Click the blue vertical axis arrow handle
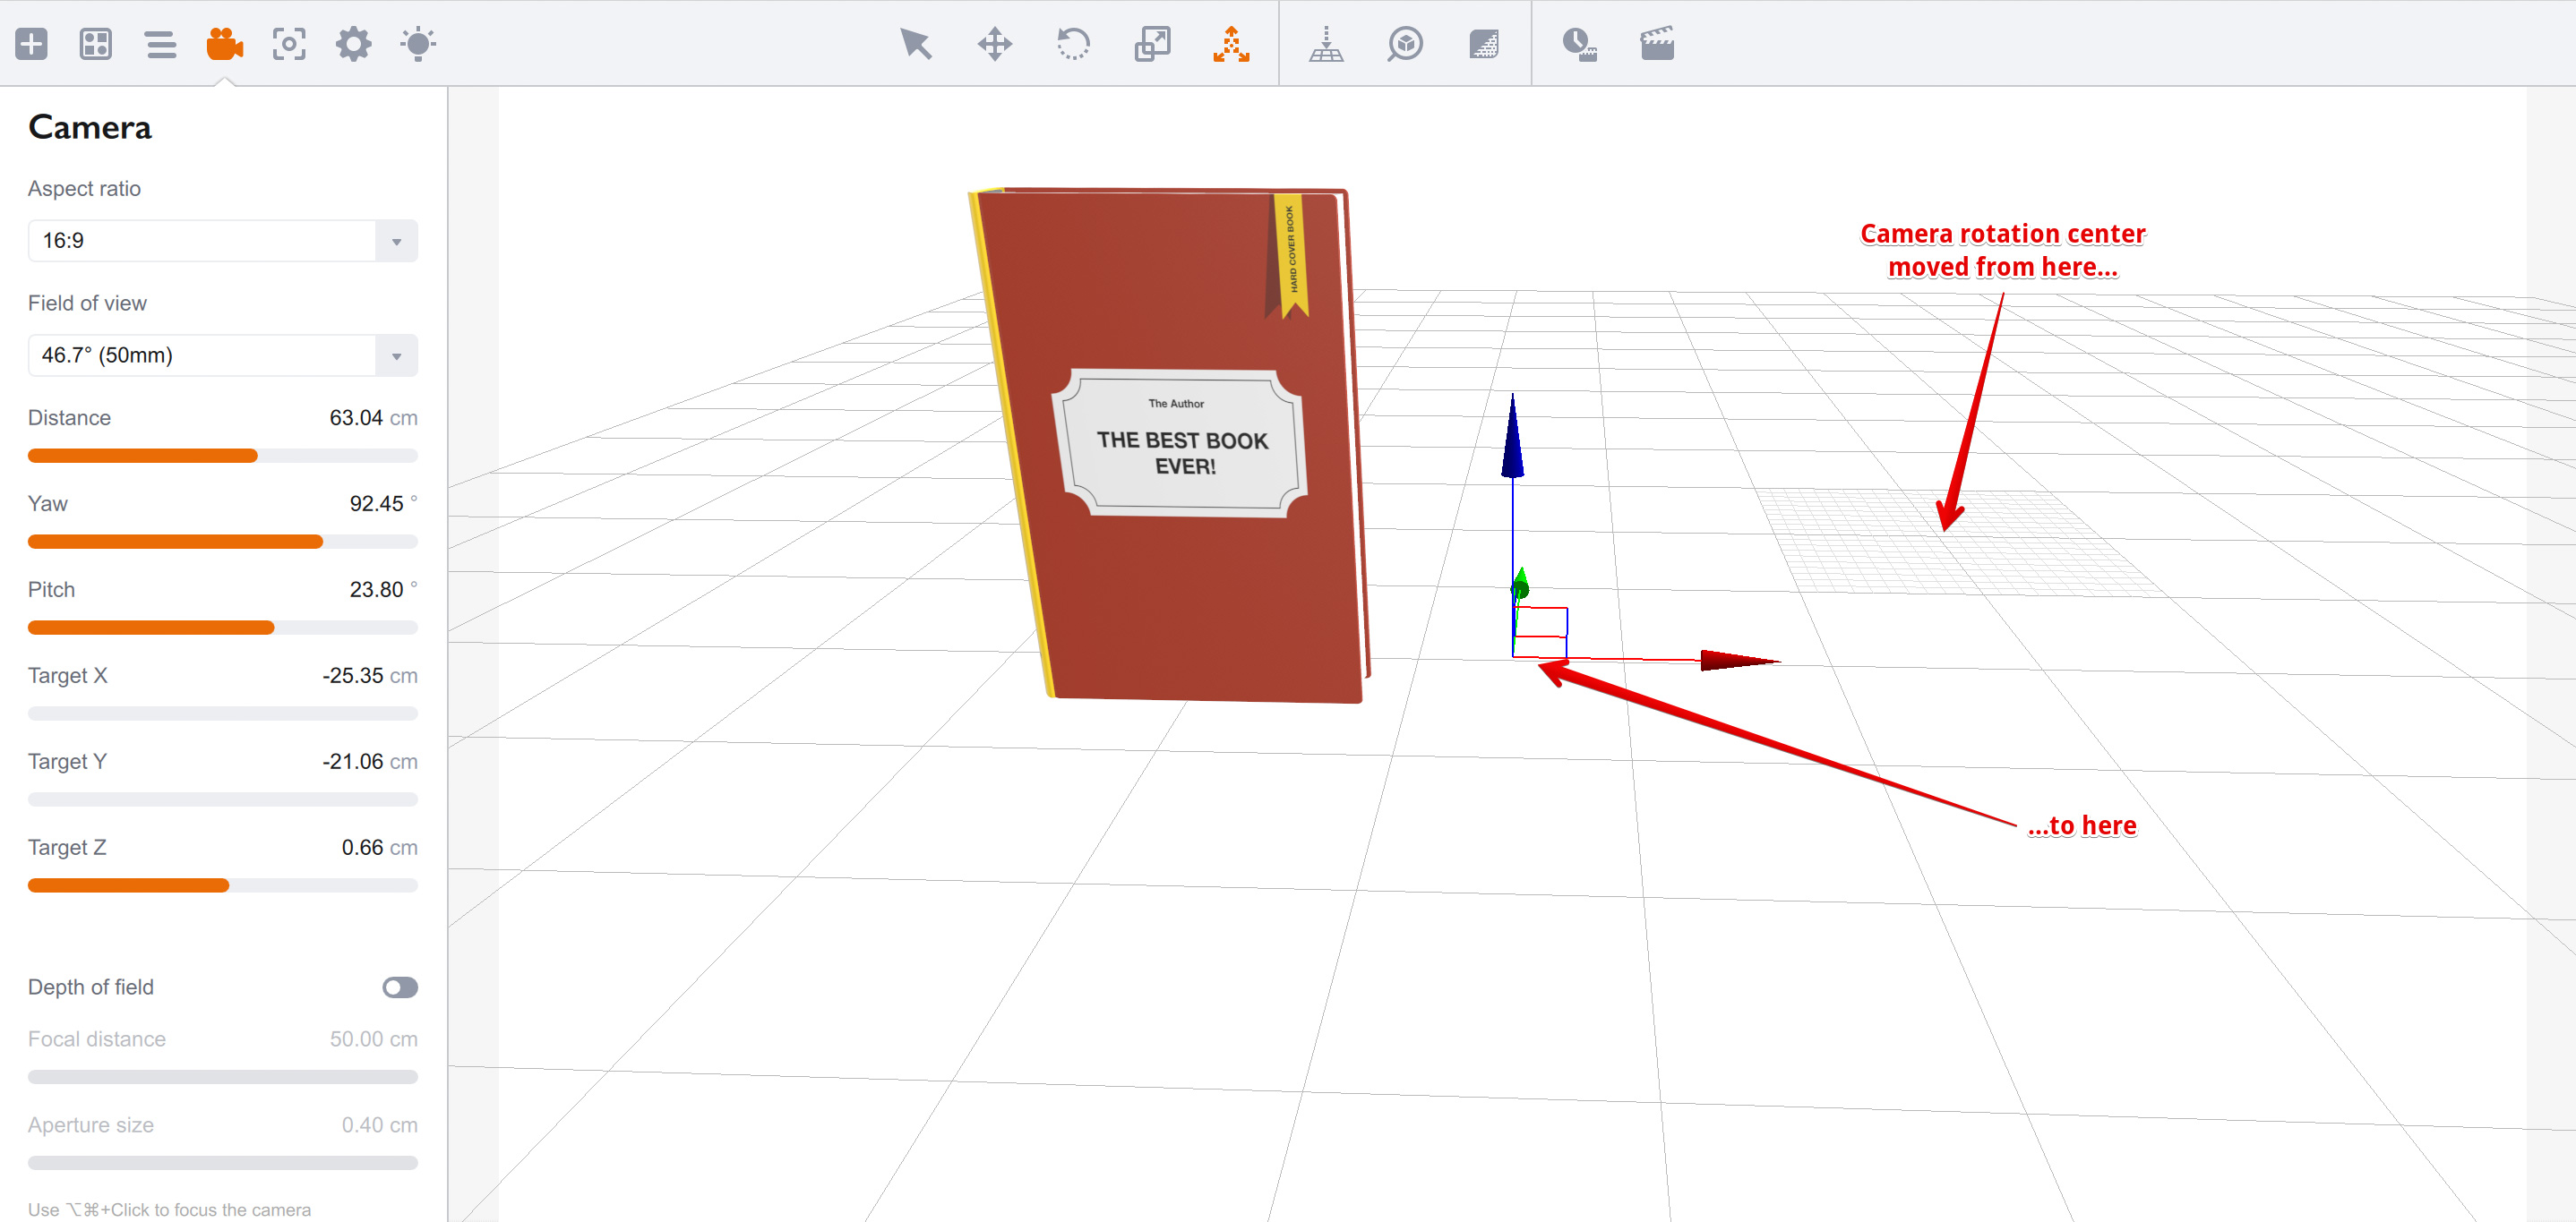This screenshot has height=1222, width=2576. click(1512, 437)
